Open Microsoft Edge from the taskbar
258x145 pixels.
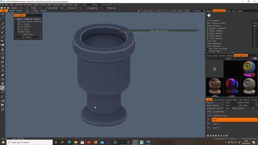(x=69, y=142)
